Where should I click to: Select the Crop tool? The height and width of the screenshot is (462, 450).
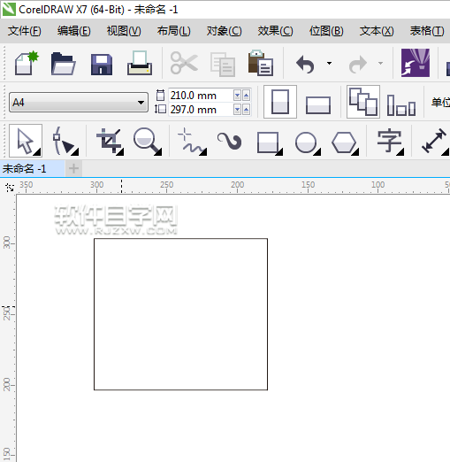110,142
